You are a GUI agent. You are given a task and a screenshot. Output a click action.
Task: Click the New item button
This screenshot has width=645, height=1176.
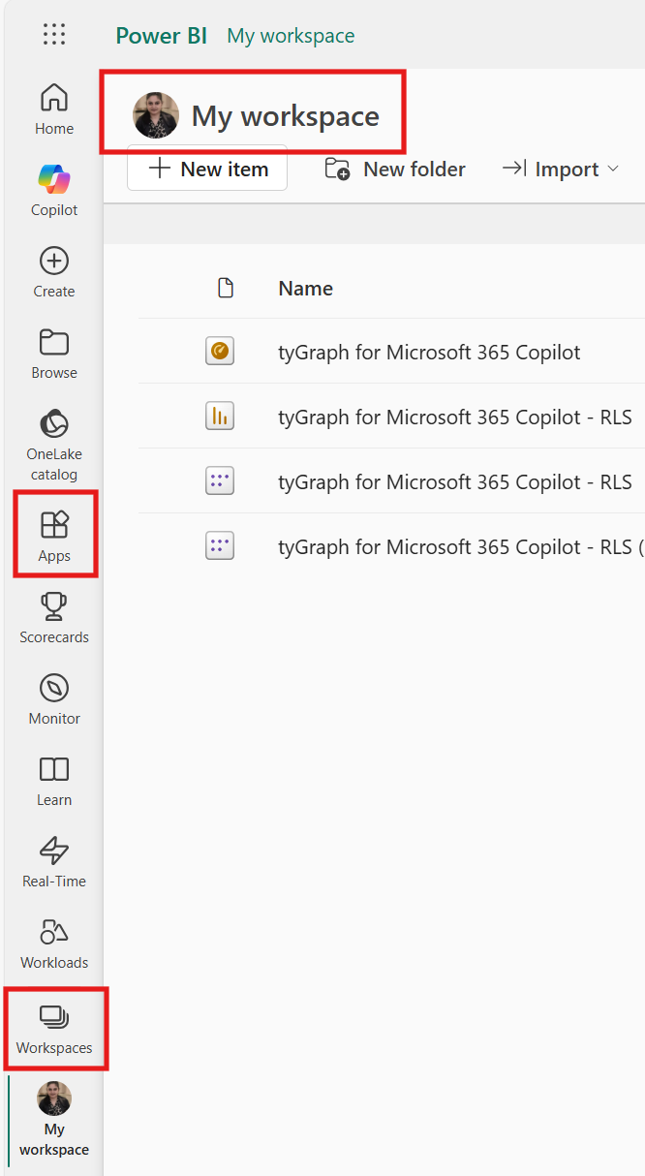point(207,169)
